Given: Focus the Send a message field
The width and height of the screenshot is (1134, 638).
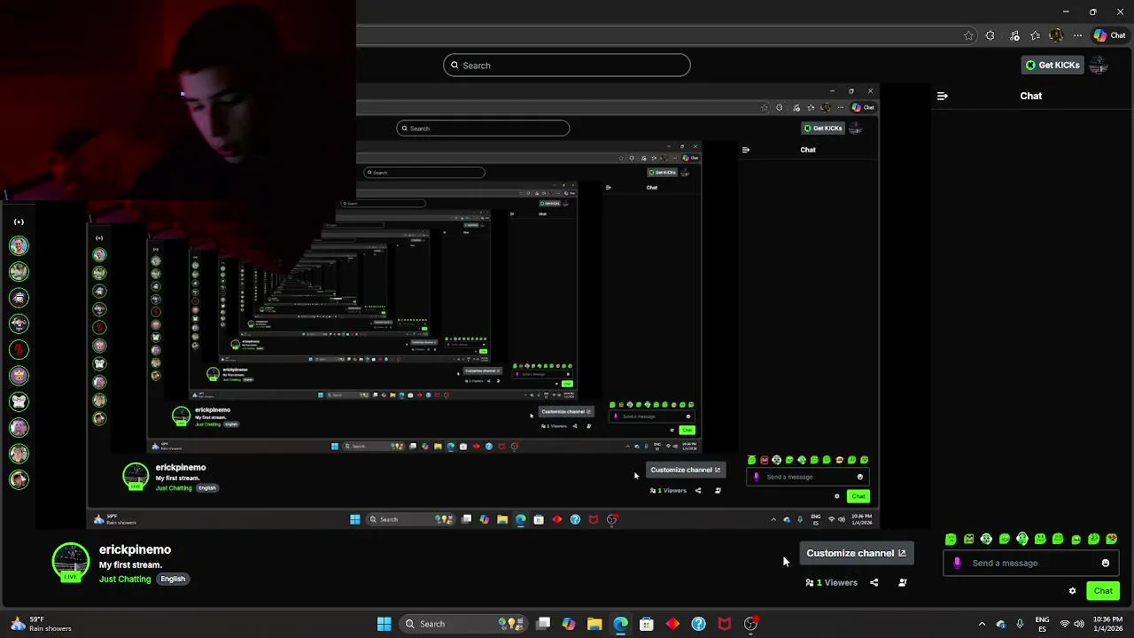Looking at the screenshot, I should 1032,563.
